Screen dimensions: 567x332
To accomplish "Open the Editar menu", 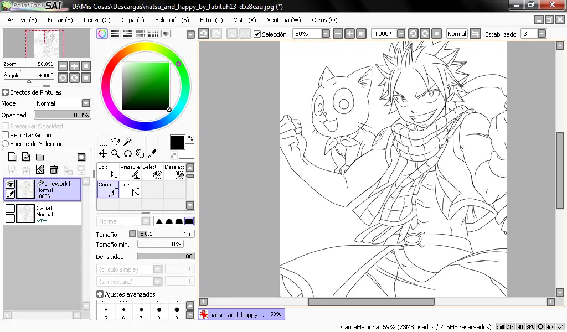I will (x=60, y=20).
